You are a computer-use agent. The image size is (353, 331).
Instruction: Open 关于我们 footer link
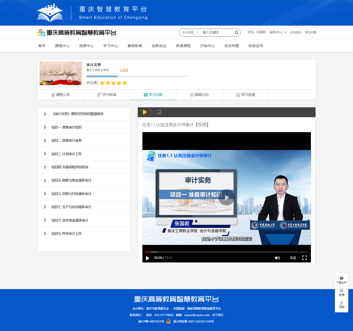click(x=218, y=315)
